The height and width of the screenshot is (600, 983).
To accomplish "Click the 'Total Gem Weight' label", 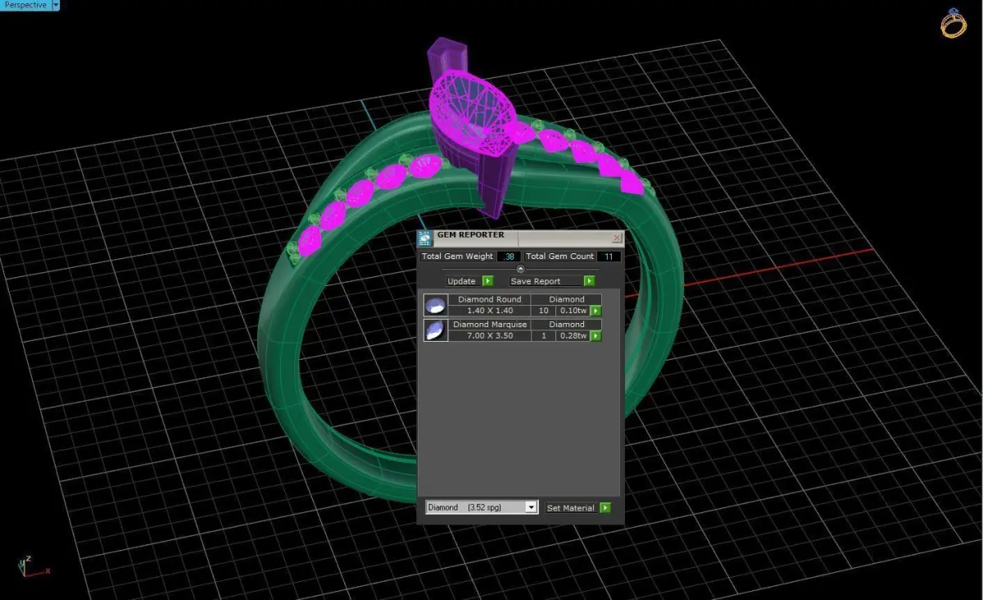I will tap(457, 257).
